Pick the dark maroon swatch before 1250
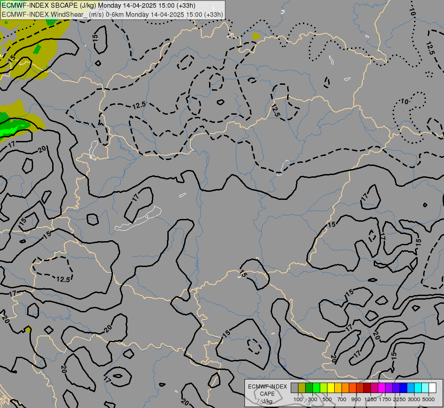 (367, 388)
